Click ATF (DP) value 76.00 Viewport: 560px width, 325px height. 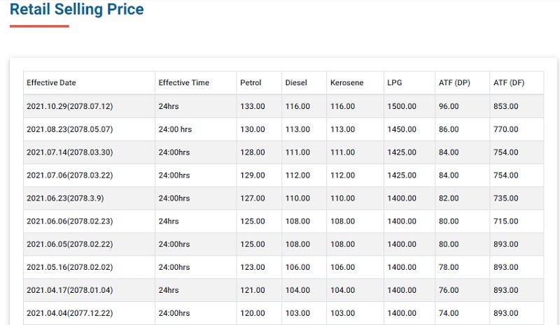449,290
